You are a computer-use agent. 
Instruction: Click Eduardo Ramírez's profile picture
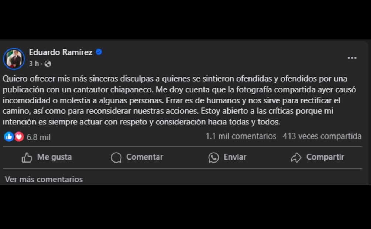tap(14, 58)
